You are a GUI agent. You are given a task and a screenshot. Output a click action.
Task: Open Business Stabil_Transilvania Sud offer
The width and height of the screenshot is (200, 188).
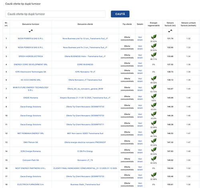pyautogui.click(x=85, y=184)
